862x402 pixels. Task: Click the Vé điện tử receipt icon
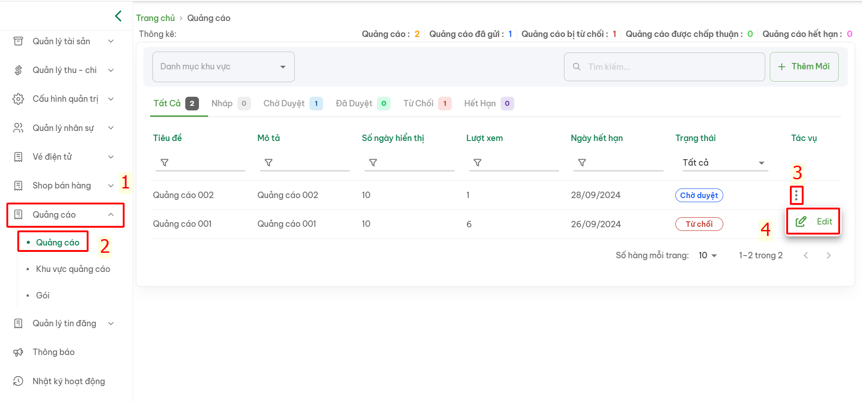point(18,157)
